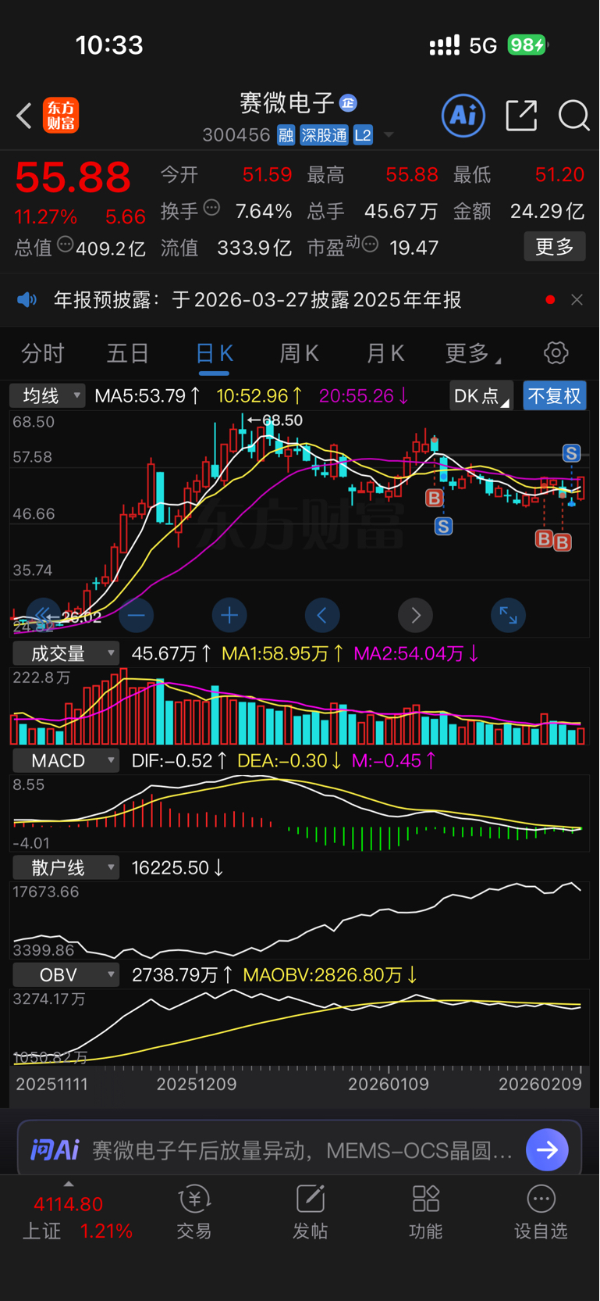600x1301 pixels.
Task: Tap the L2 level badge
Action: (x=363, y=135)
